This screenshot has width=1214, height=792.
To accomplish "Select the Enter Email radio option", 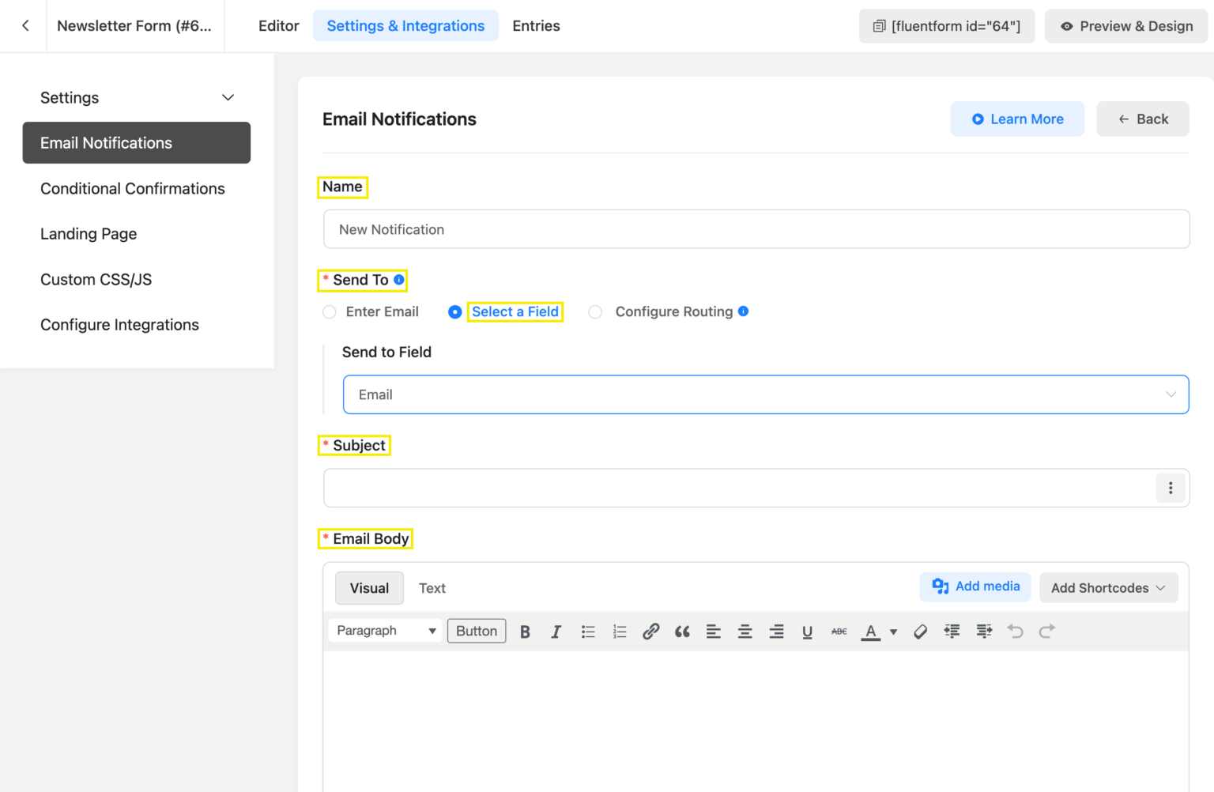I will [x=329, y=311].
